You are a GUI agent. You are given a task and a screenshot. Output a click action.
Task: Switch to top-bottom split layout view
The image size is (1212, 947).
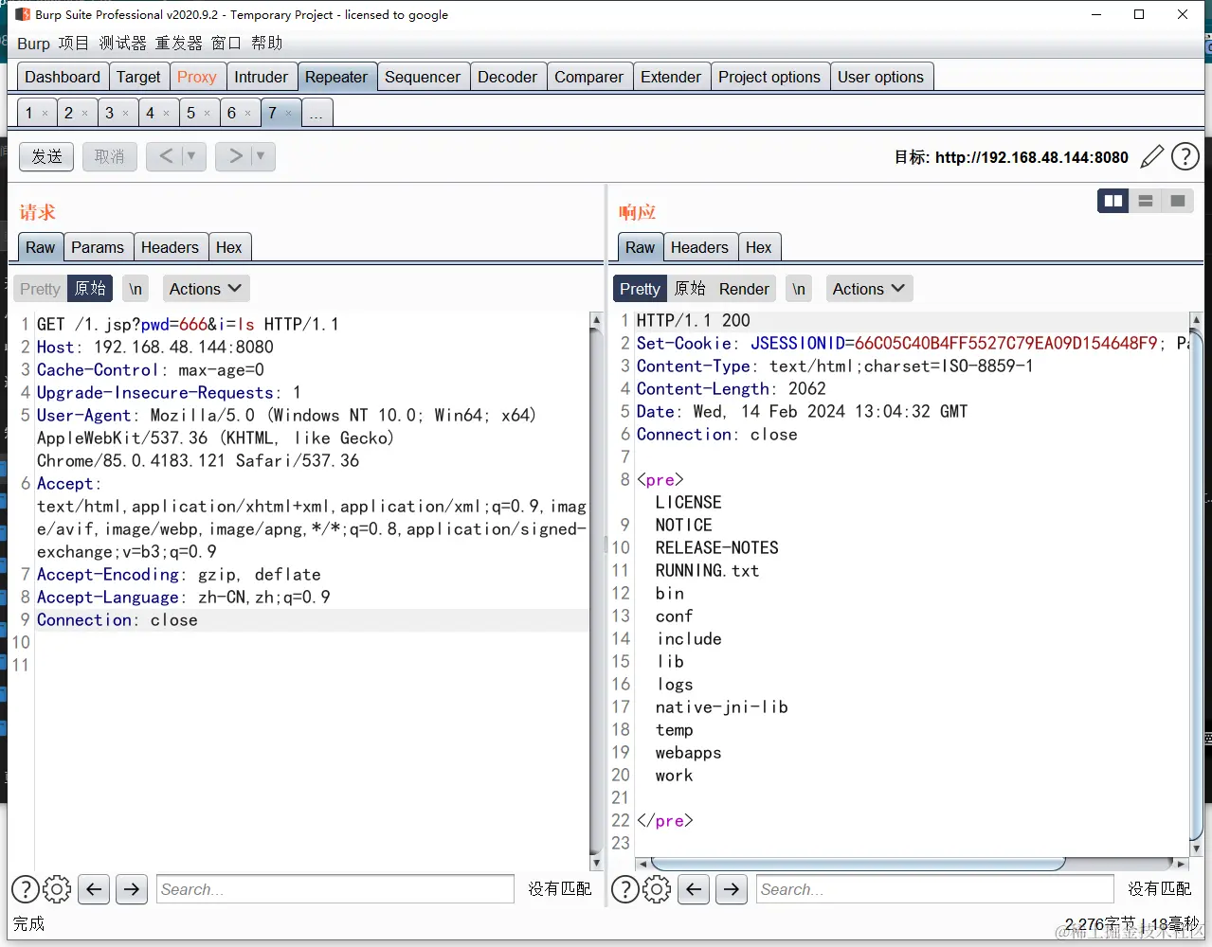[x=1146, y=201]
